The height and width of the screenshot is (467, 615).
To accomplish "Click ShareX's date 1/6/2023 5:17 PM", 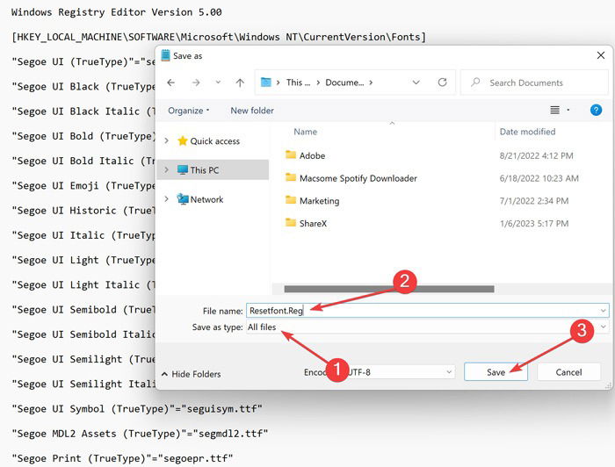I will coord(534,224).
